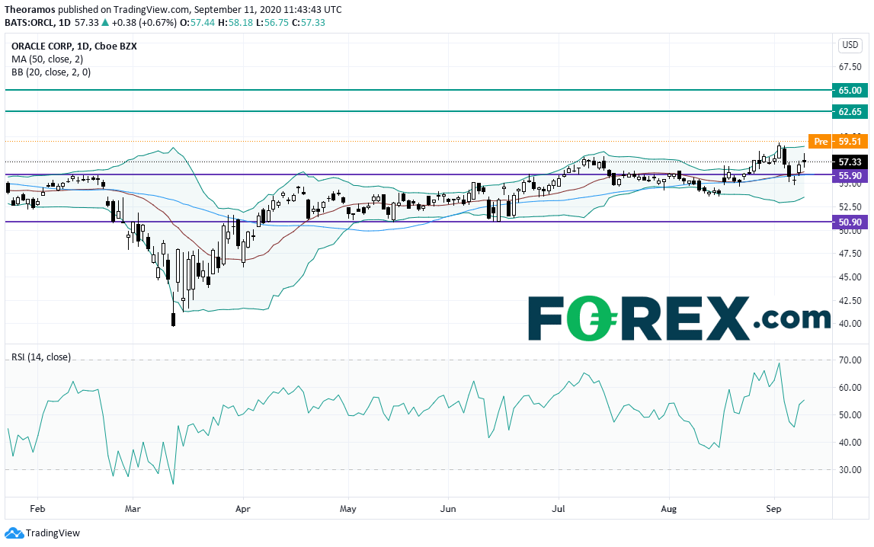This screenshot has width=874, height=547.
Task: Click the Apr label on the time axis
Action: click(x=243, y=509)
